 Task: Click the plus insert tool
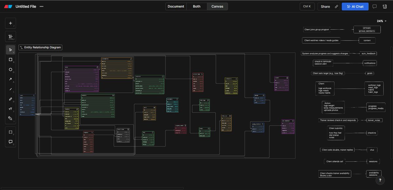[10, 24]
